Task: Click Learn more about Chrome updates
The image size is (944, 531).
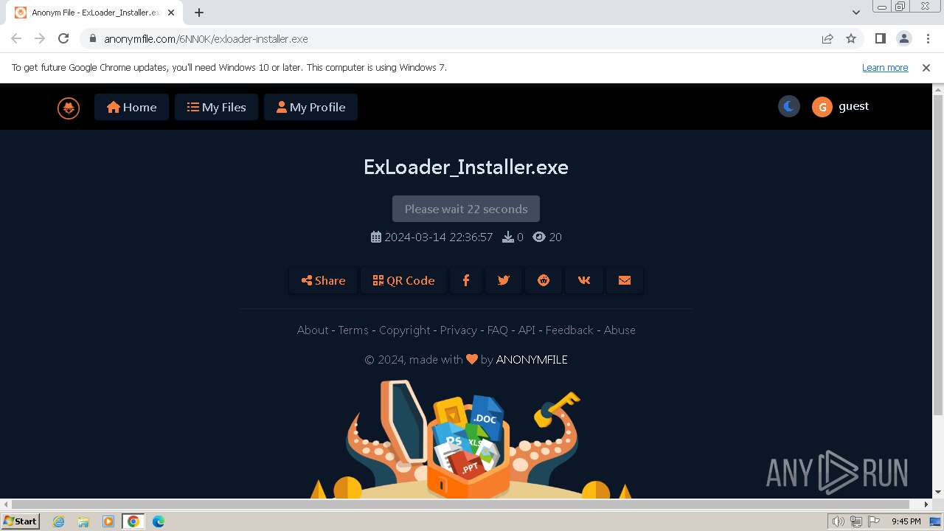Action: click(885, 67)
